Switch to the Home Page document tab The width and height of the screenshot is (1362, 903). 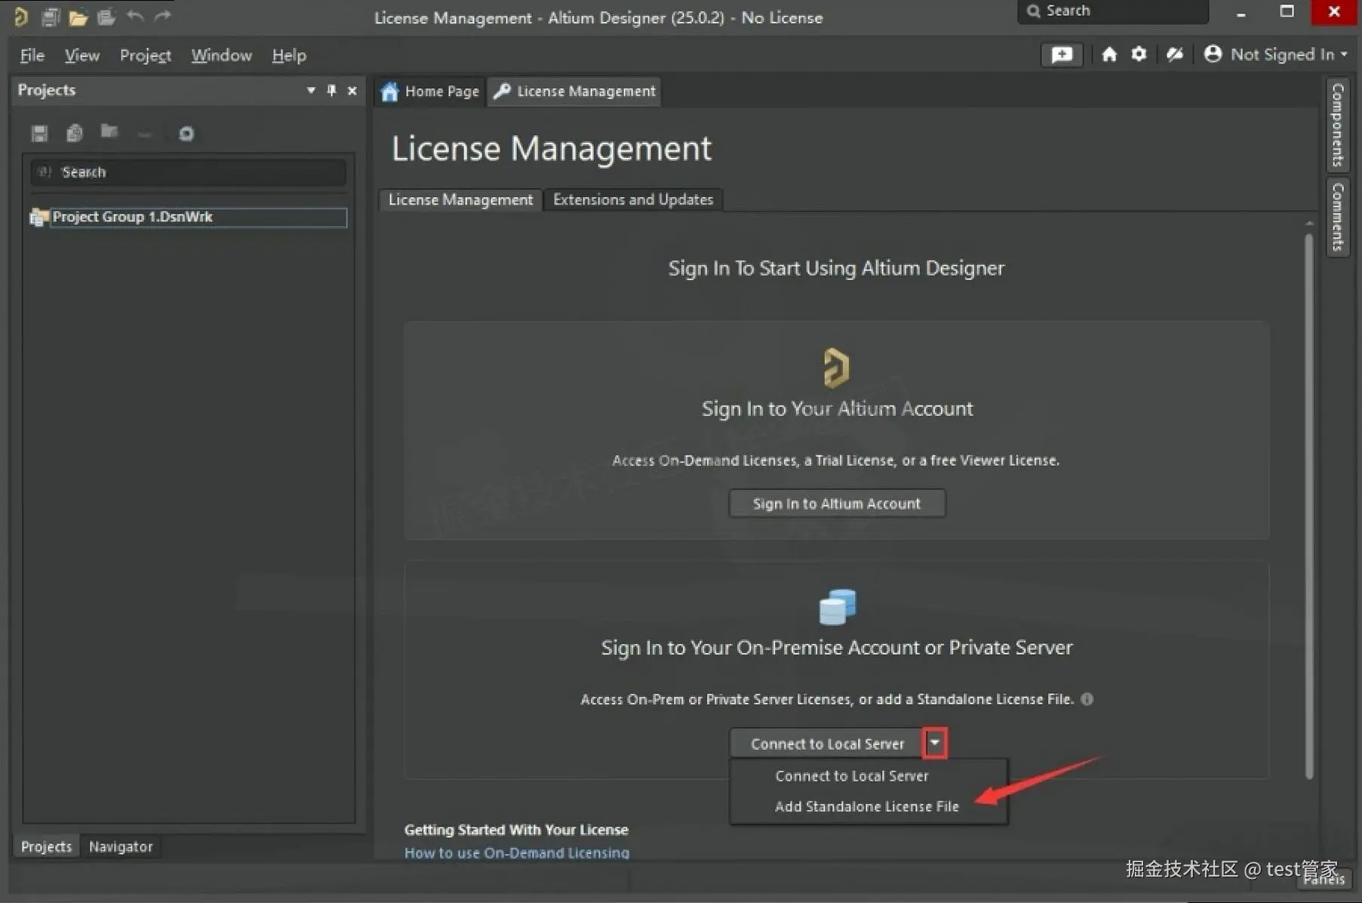point(430,91)
